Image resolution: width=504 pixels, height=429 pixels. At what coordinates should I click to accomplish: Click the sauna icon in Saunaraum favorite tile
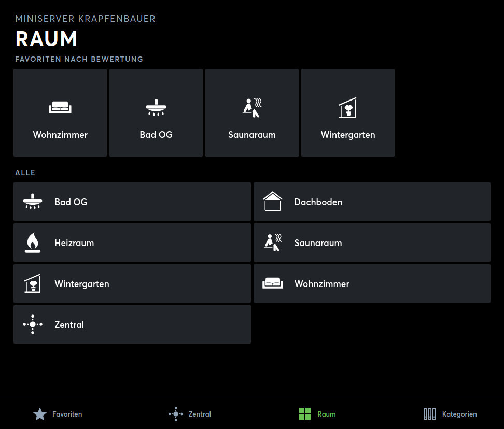[252, 107]
